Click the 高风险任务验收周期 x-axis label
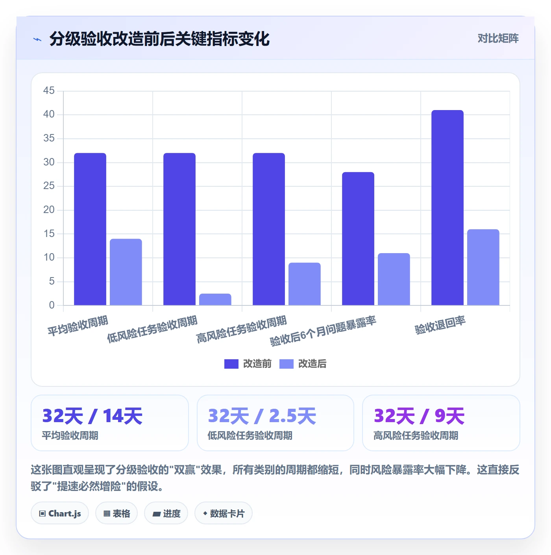551x555 pixels. point(242,329)
